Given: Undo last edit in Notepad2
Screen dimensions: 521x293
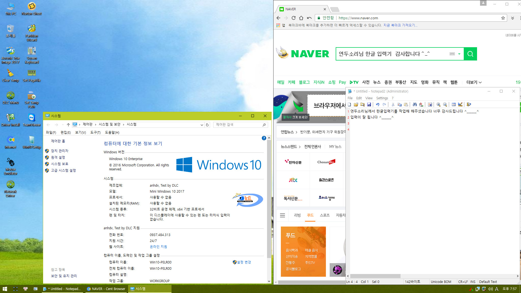Looking at the screenshot, I should [377, 104].
